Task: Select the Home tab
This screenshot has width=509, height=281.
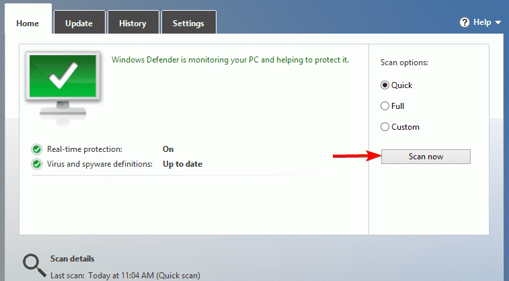Action: [x=28, y=24]
